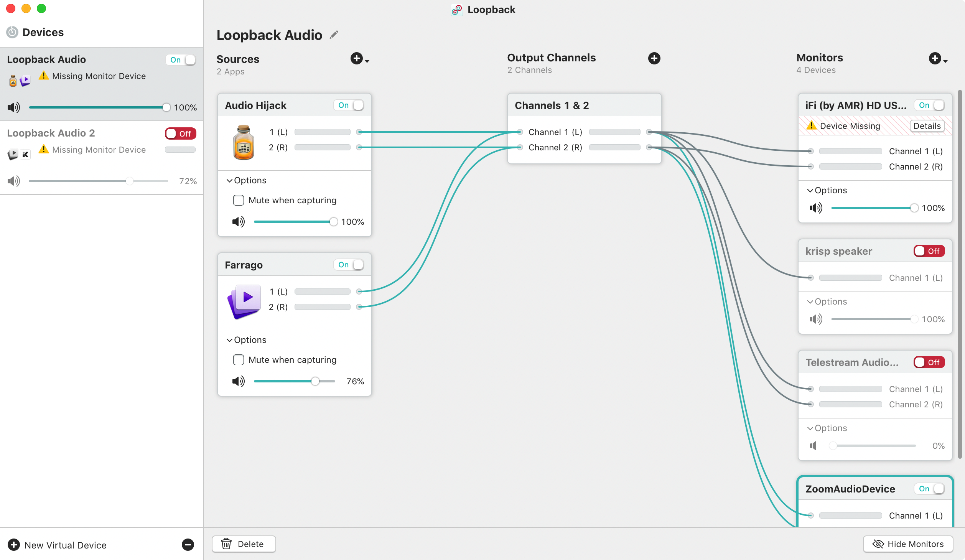Add an output channel with the plus icon
Image resolution: width=965 pixels, height=560 pixels.
[654, 58]
